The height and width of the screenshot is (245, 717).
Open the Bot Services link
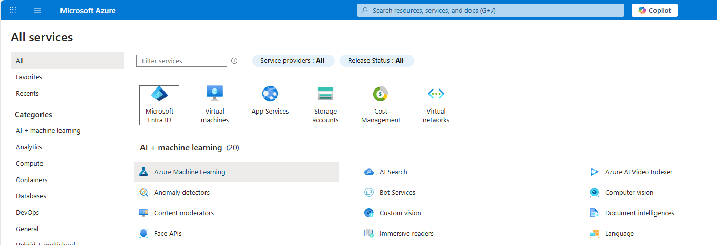click(x=397, y=193)
